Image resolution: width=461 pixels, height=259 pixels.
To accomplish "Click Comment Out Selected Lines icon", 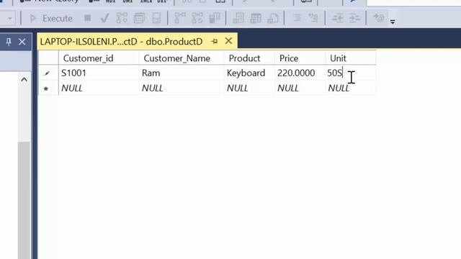I will point(297,18).
